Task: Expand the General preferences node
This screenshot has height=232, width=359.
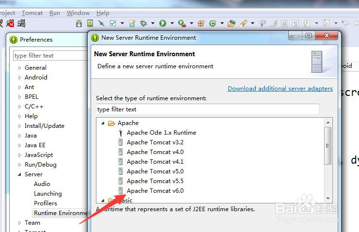Action: click(20, 68)
